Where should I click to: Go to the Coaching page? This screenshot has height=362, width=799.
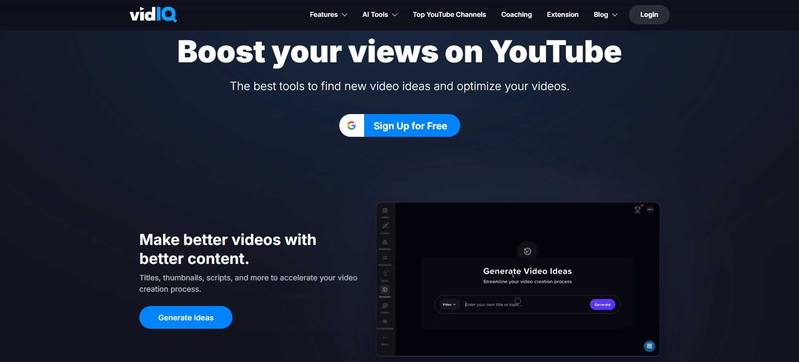click(517, 15)
